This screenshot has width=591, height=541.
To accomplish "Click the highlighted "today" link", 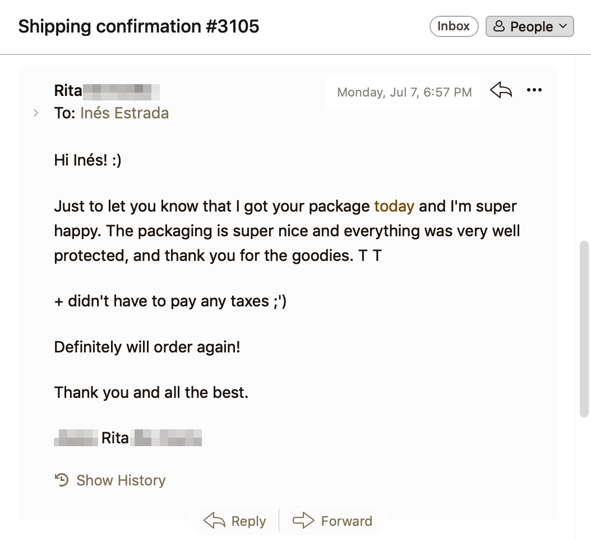I will 394,207.
